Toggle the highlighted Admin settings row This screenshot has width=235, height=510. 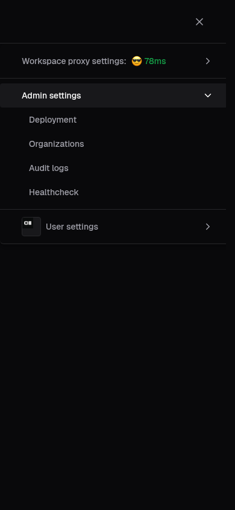(113, 95)
